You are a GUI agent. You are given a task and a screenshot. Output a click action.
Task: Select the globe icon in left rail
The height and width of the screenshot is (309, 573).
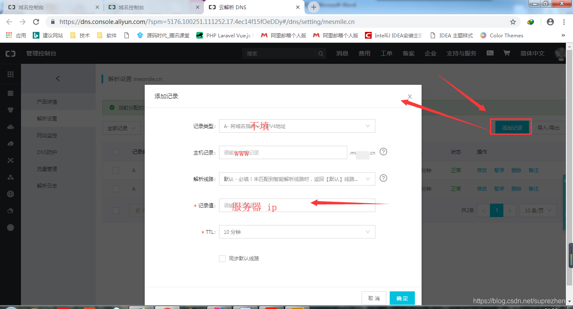point(10,194)
